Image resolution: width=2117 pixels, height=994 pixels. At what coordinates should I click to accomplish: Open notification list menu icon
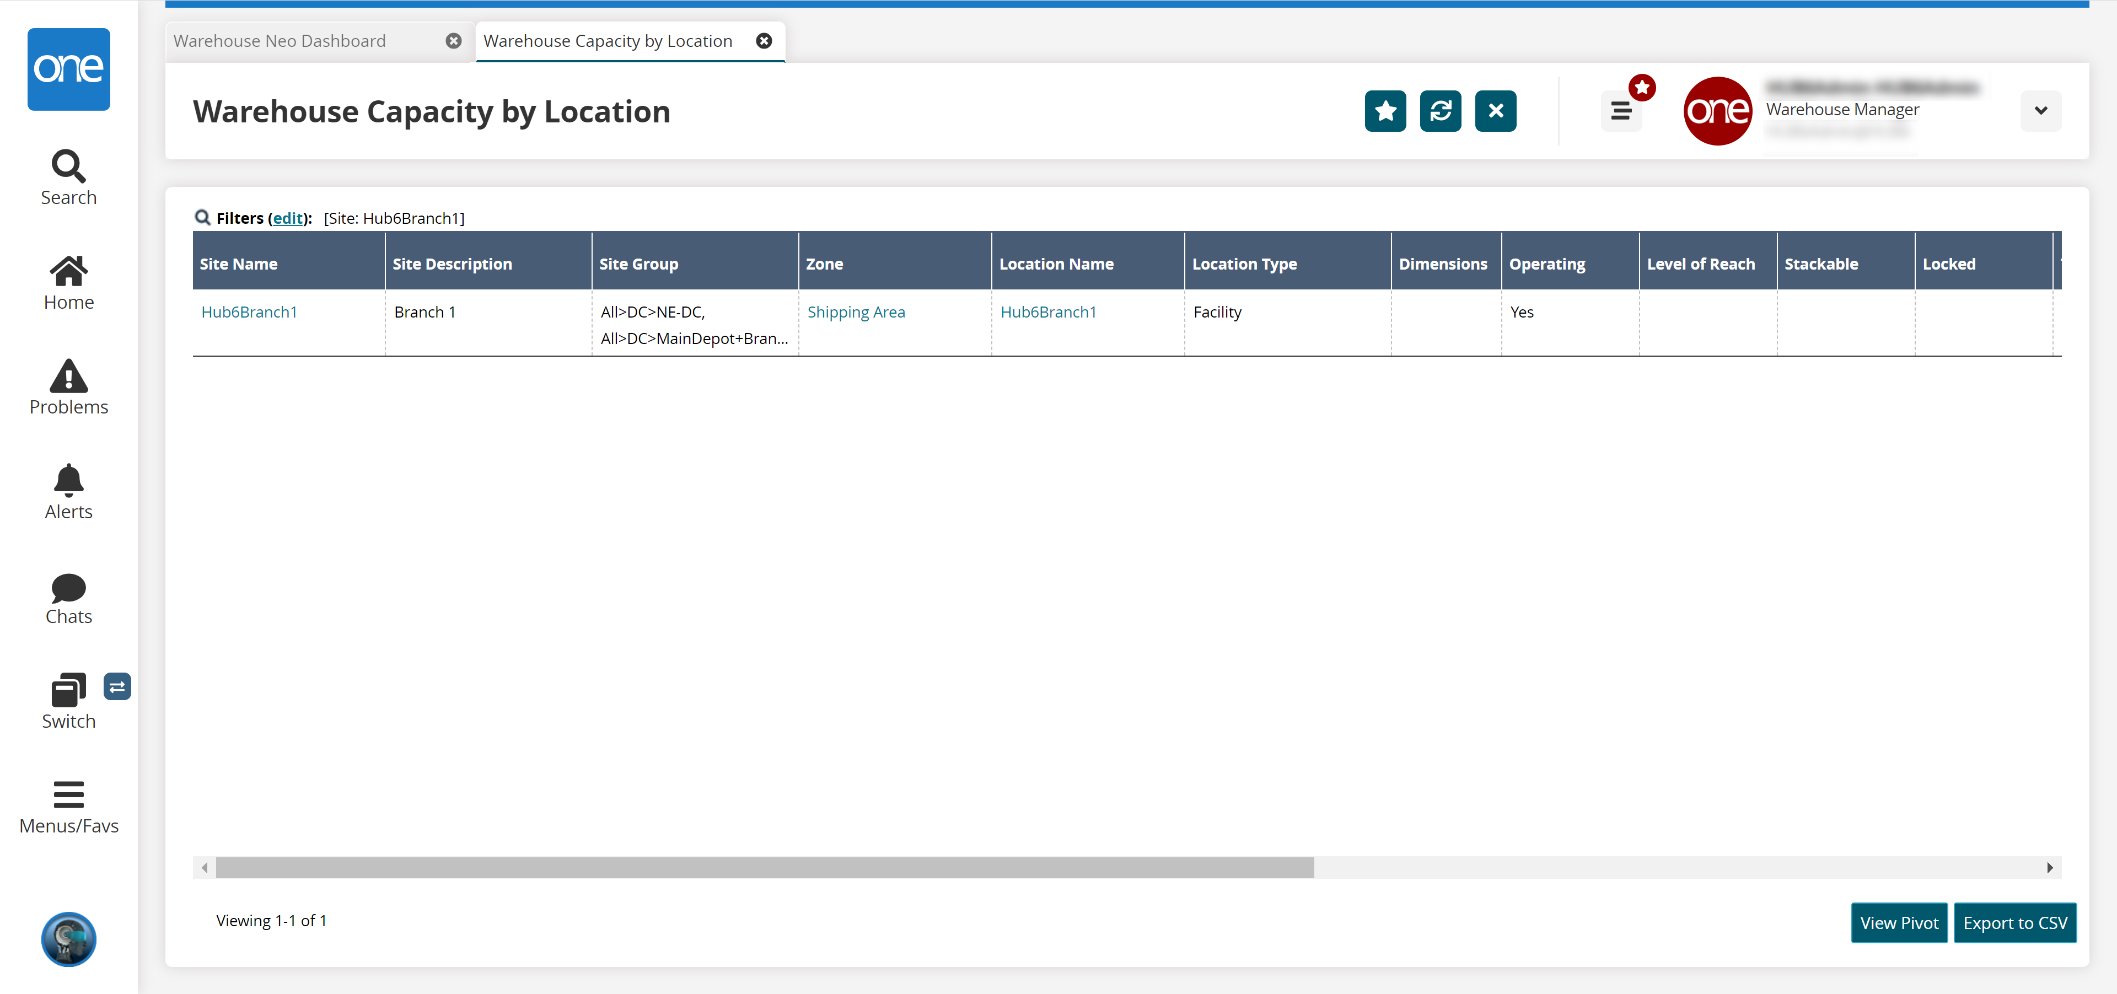[x=1621, y=111]
